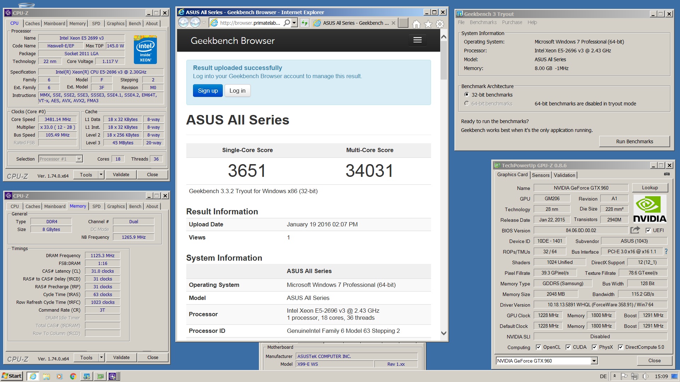Viewport: 680px width, 382px height.
Task: Open the CPU-Z taskbar button
Action: (x=113, y=376)
